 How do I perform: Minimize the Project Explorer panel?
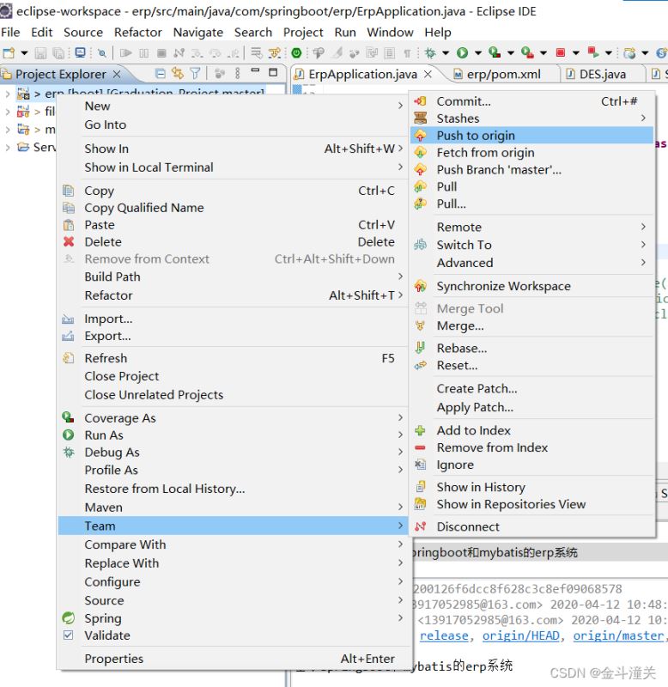pyautogui.click(x=255, y=70)
